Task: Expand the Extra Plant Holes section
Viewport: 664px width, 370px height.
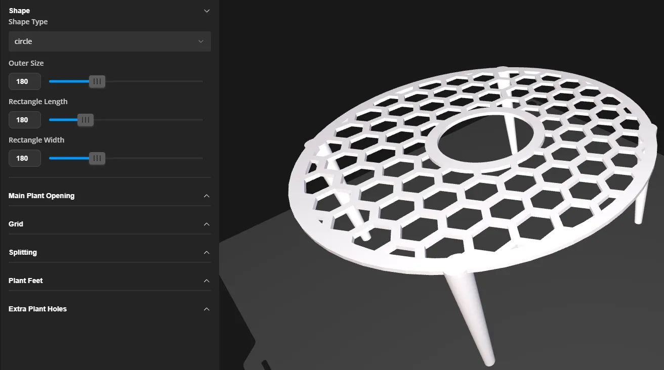Action: 109,309
